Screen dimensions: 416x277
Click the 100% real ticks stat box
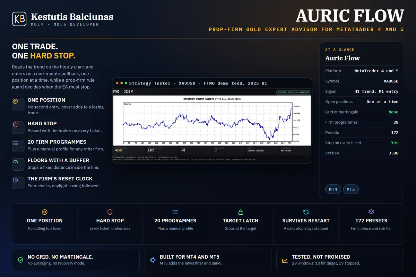click(295, 150)
